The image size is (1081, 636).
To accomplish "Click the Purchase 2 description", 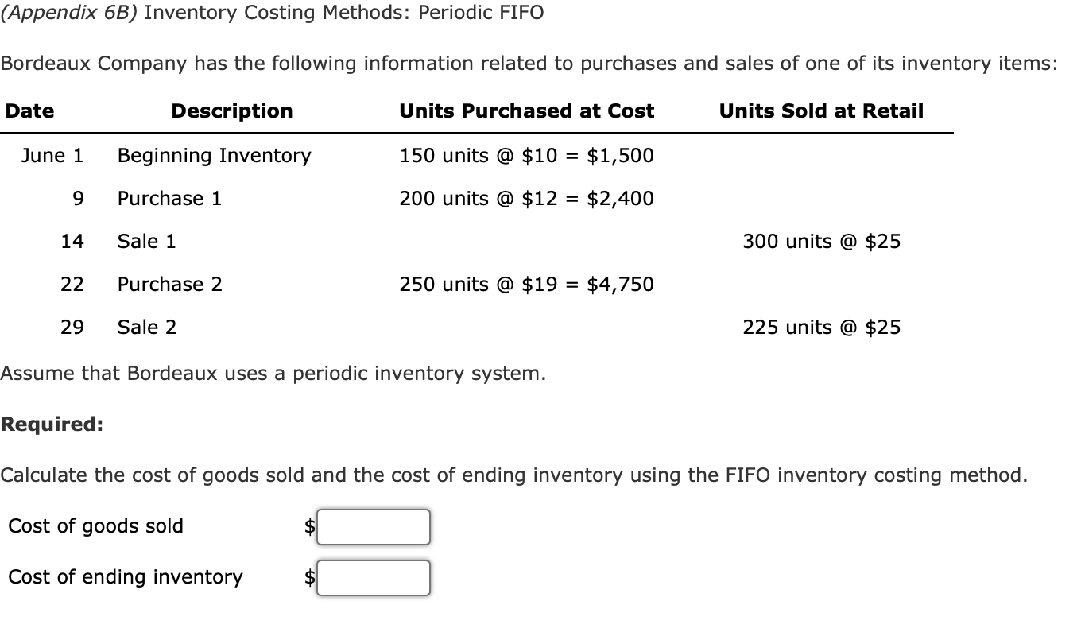I will 169,284.
